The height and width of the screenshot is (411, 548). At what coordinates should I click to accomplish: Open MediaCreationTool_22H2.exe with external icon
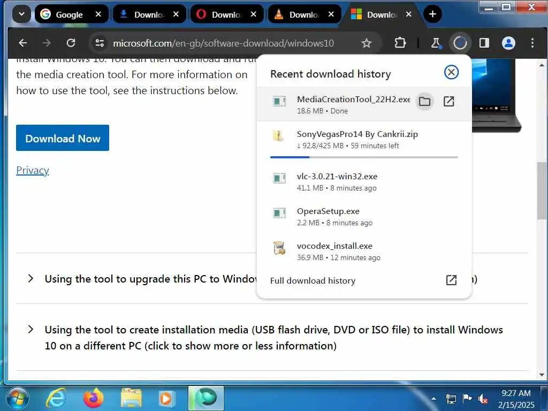click(x=449, y=101)
